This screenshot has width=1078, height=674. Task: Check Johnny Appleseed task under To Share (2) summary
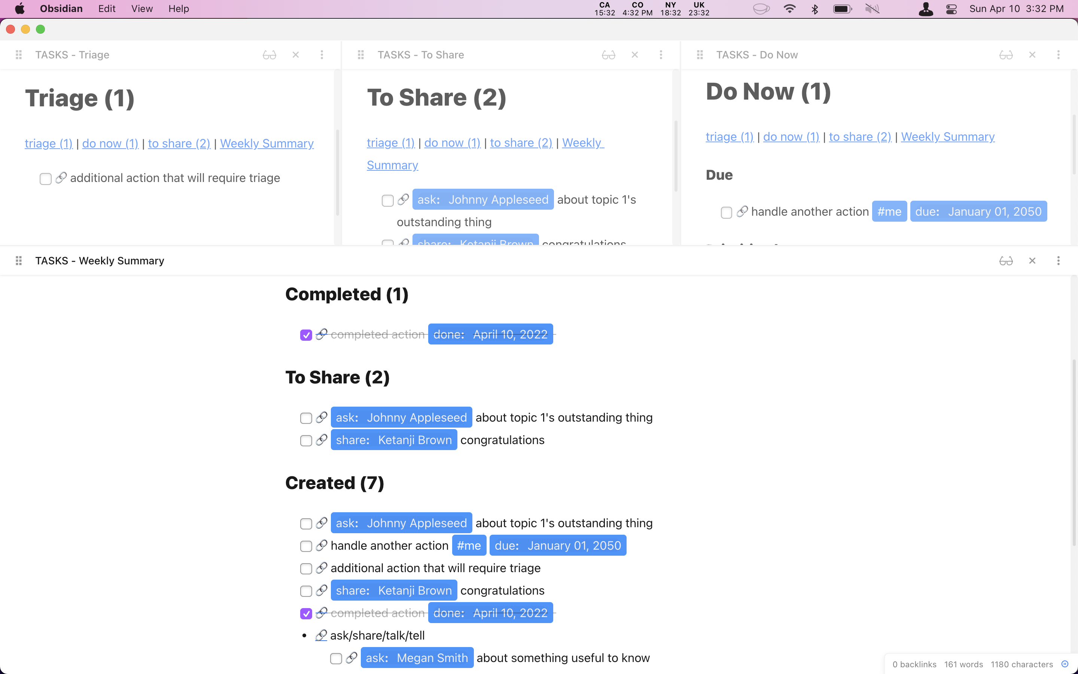coord(306,418)
